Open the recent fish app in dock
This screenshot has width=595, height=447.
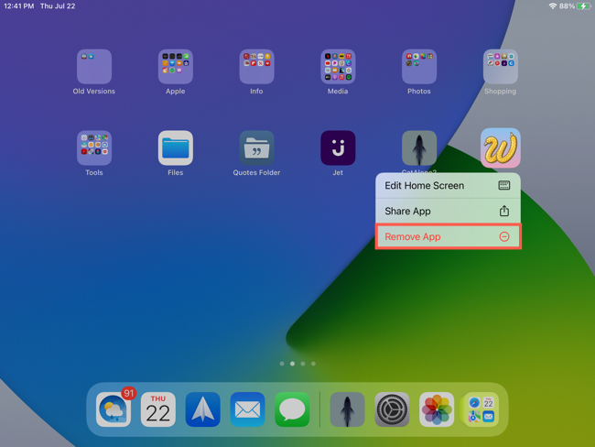click(x=347, y=409)
